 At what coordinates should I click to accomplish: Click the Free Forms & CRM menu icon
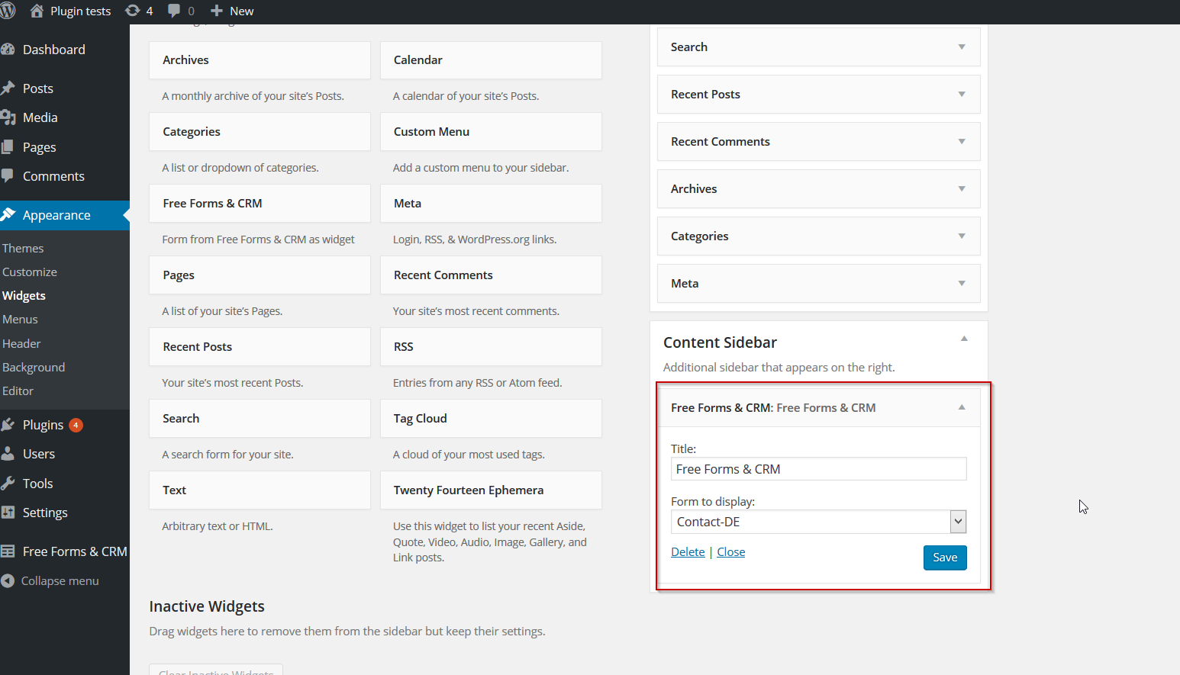click(x=8, y=551)
